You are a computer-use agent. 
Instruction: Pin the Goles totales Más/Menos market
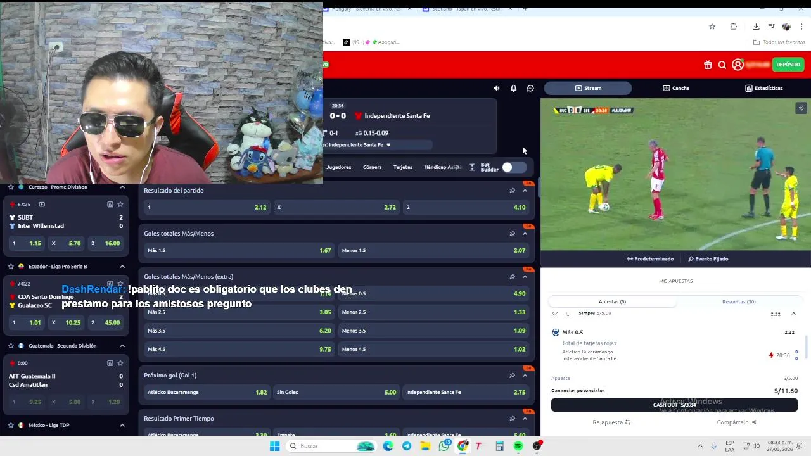[512, 233]
